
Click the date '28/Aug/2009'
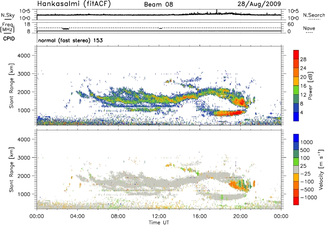click(x=259, y=4)
